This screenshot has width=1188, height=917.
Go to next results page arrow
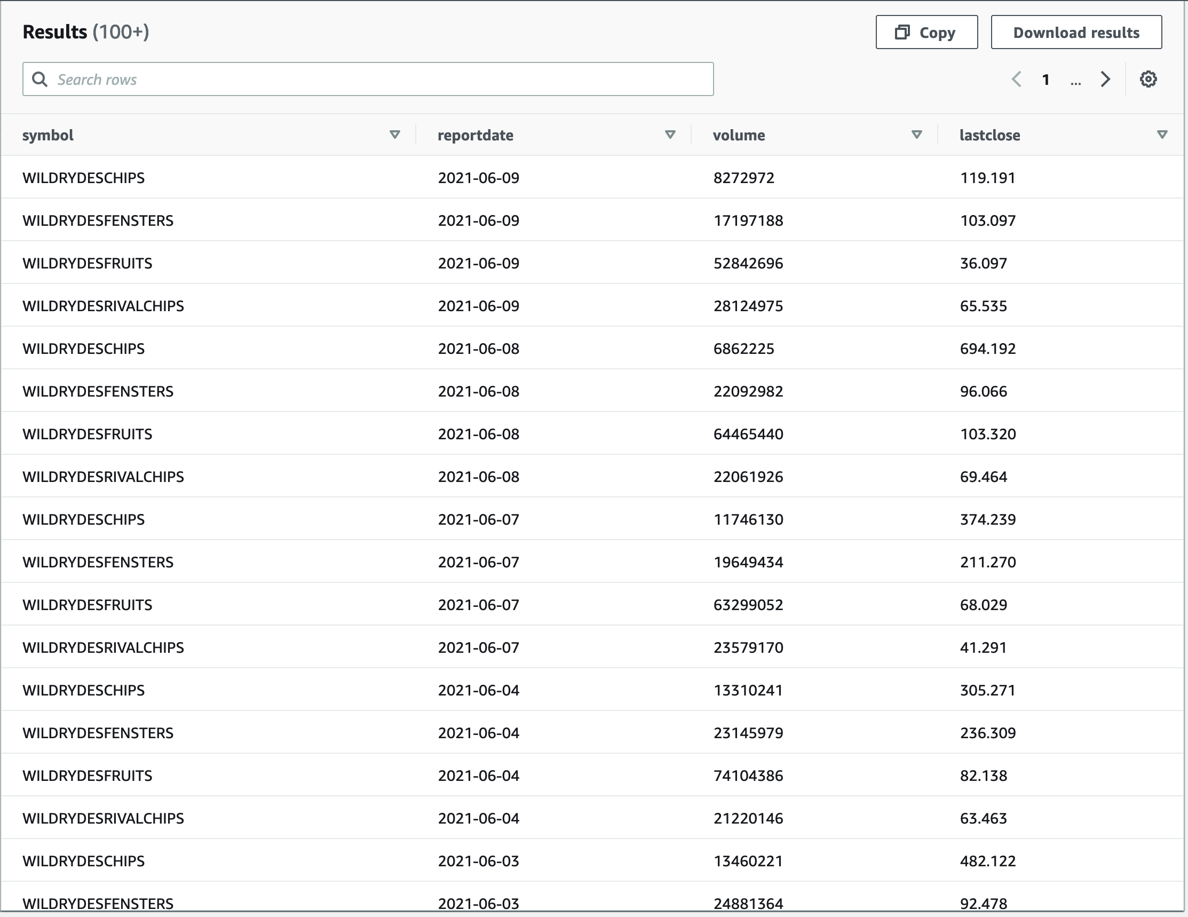1105,80
